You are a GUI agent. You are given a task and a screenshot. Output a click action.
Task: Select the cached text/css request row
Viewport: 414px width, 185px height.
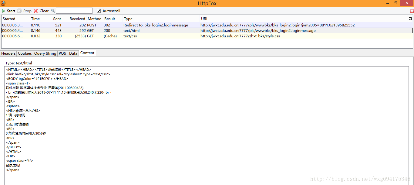[207, 36]
